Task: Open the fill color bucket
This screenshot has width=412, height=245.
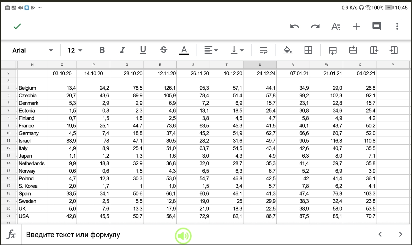Action: (x=287, y=50)
